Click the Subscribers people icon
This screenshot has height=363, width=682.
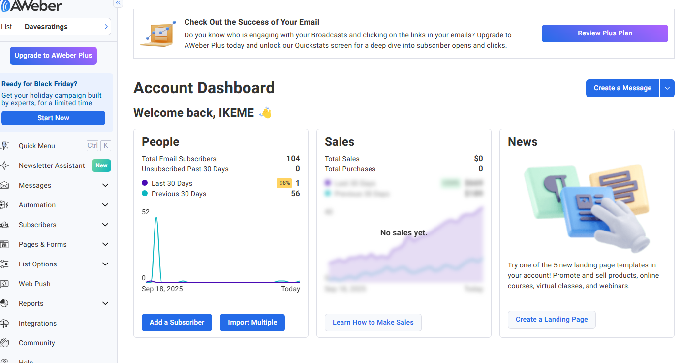pyautogui.click(x=5, y=225)
